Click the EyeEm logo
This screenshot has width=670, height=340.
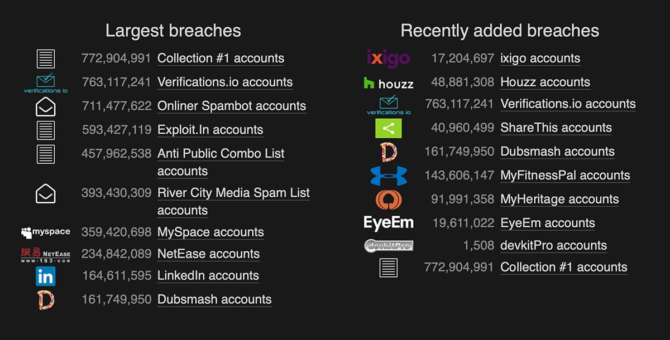388,223
